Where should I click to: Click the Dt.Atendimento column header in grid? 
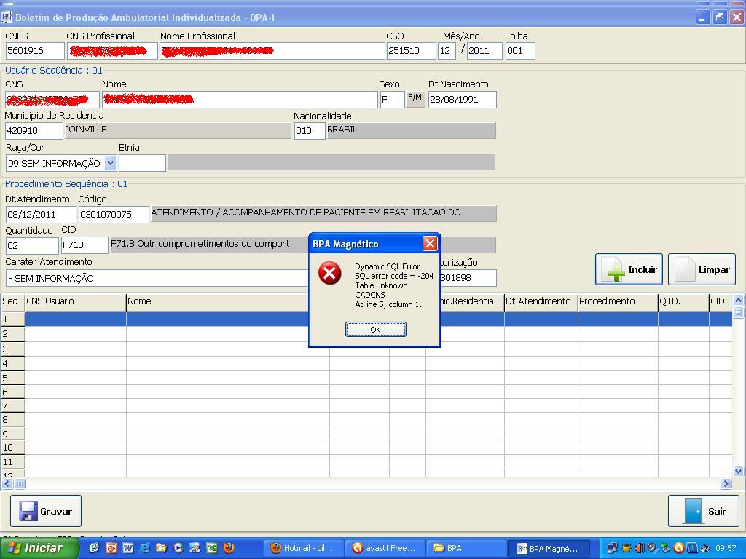pyautogui.click(x=541, y=301)
